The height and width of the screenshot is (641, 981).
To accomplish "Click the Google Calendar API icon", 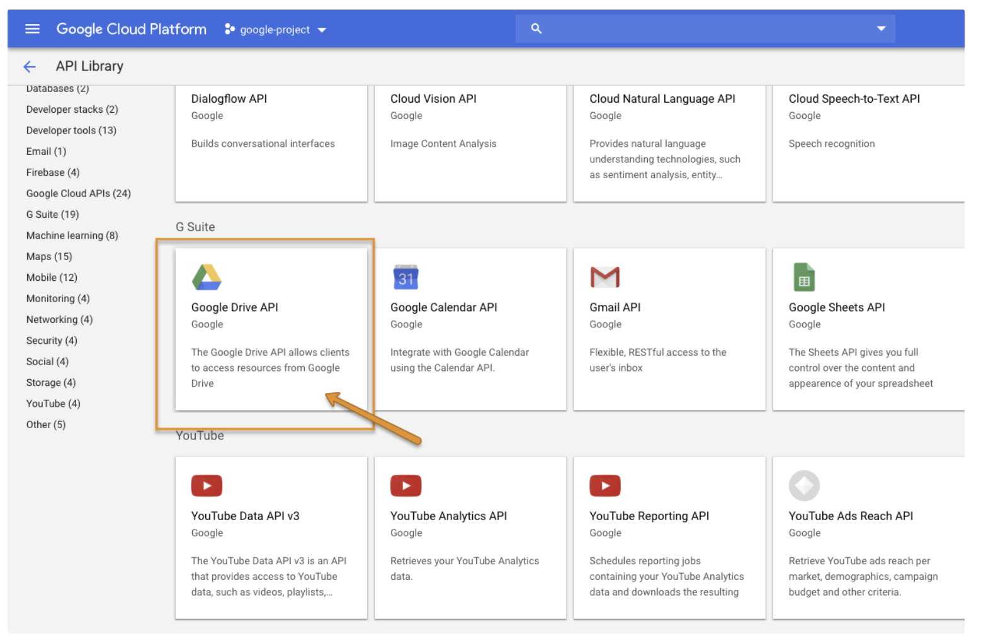I will click(405, 277).
